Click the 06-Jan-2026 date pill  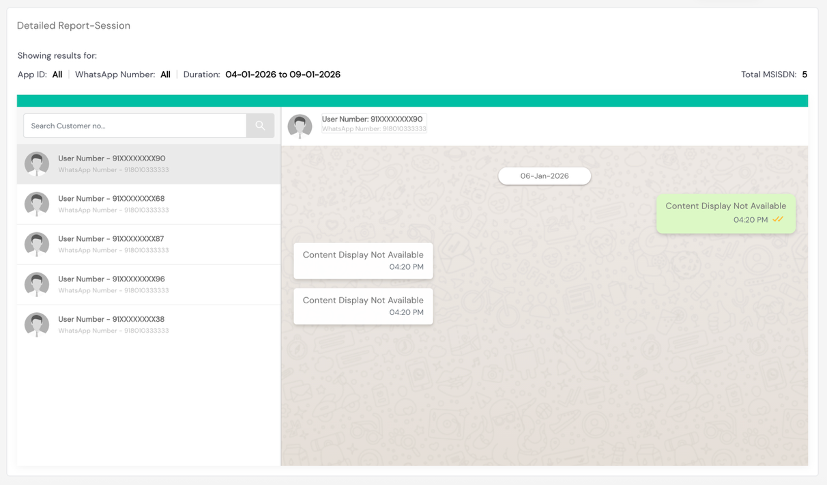[545, 176]
